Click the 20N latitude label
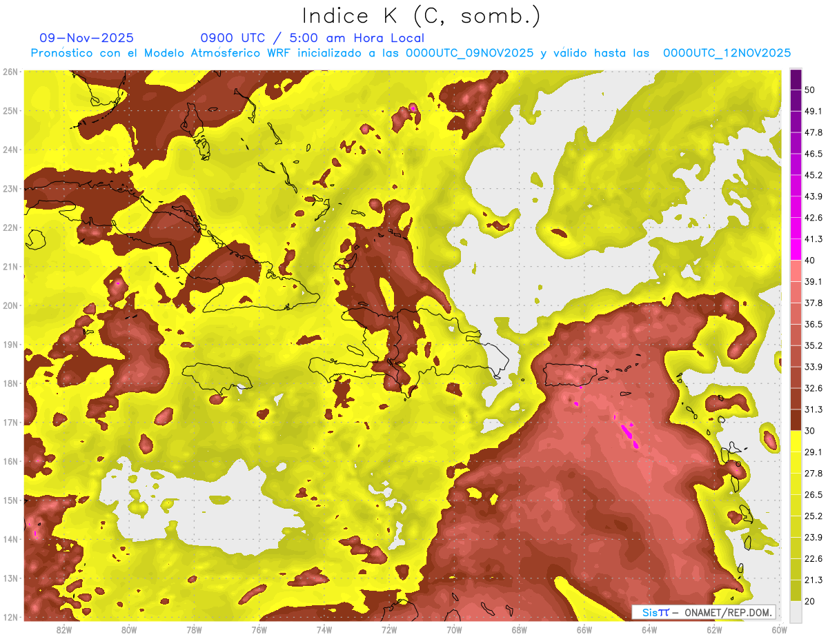 (x=10, y=305)
